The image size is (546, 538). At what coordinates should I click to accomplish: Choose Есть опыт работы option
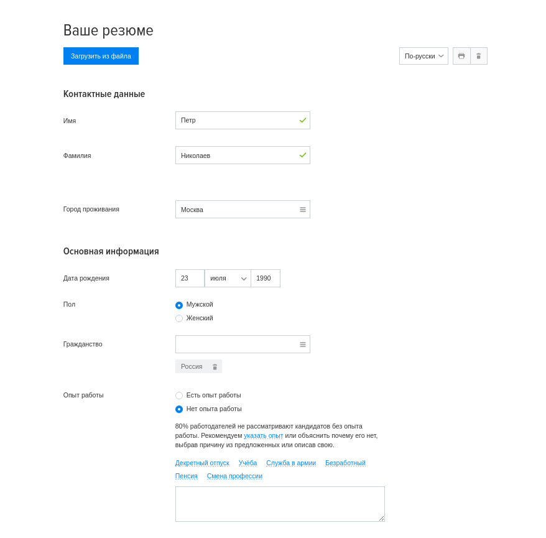179,396
